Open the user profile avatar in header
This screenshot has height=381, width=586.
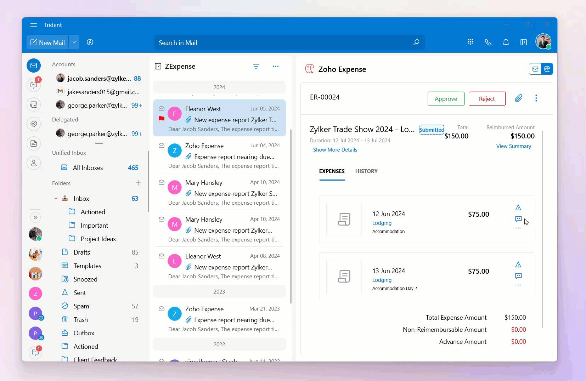point(543,41)
